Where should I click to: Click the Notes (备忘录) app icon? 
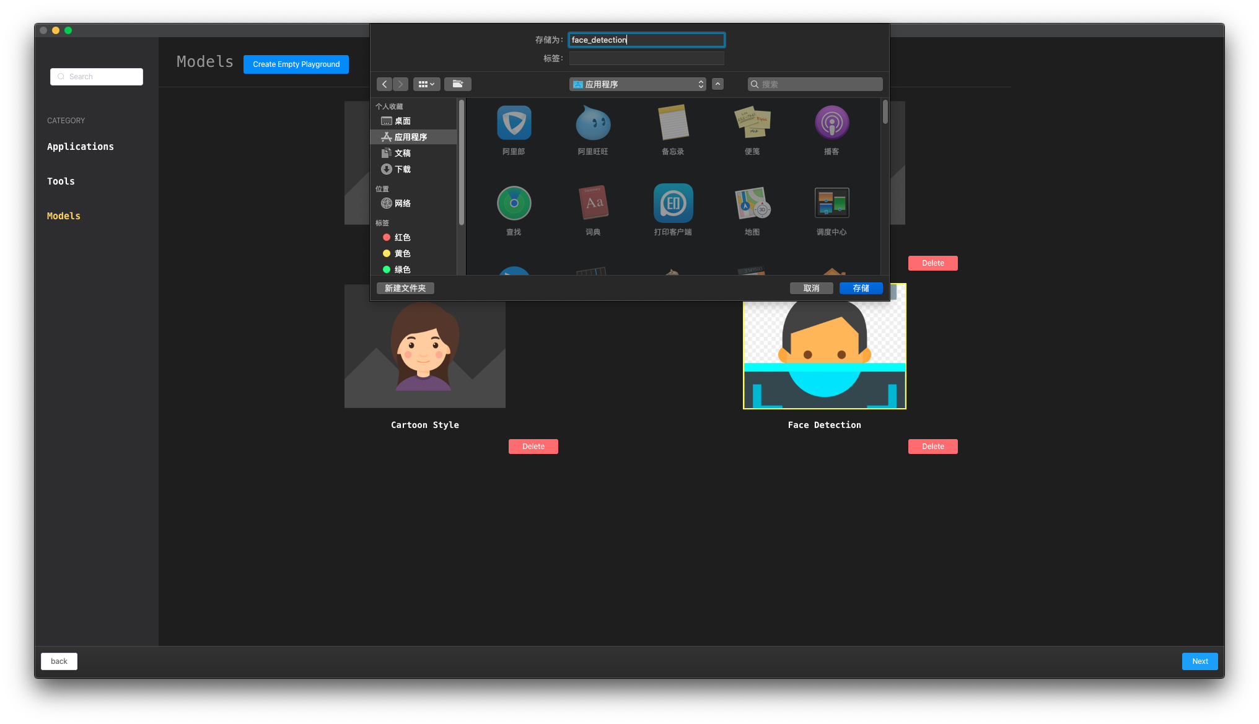[673, 123]
